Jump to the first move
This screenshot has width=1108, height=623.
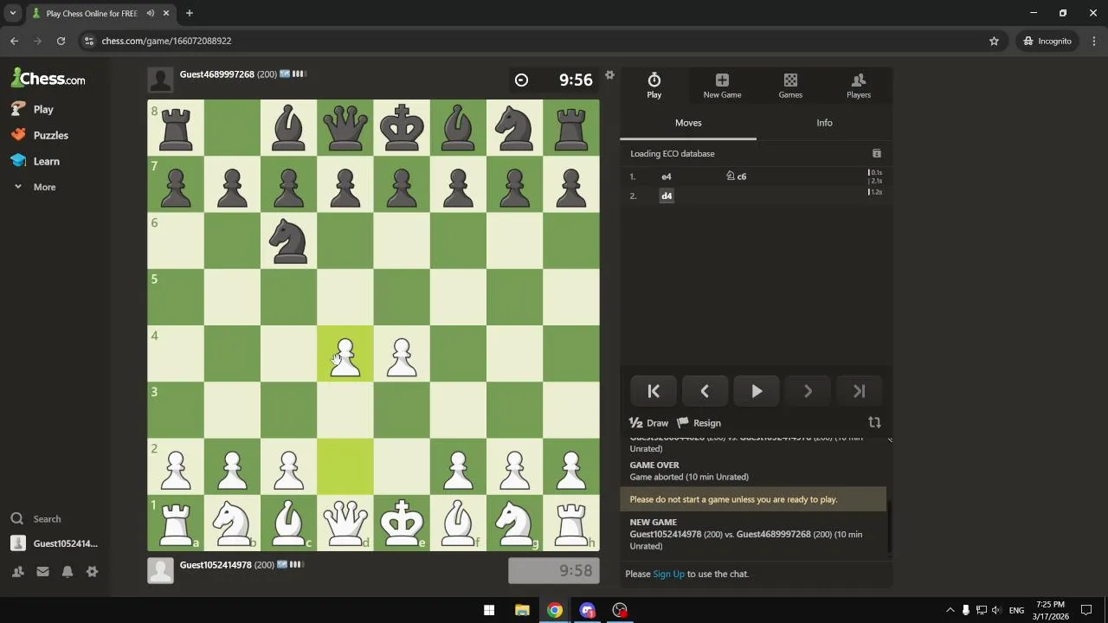[x=654, y=391]
